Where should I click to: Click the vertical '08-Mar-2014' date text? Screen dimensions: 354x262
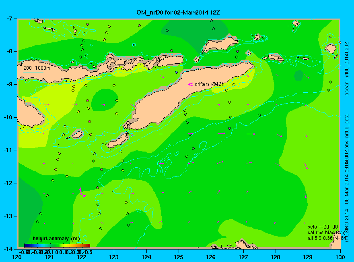pyautogui.click(x=347, y=189)
